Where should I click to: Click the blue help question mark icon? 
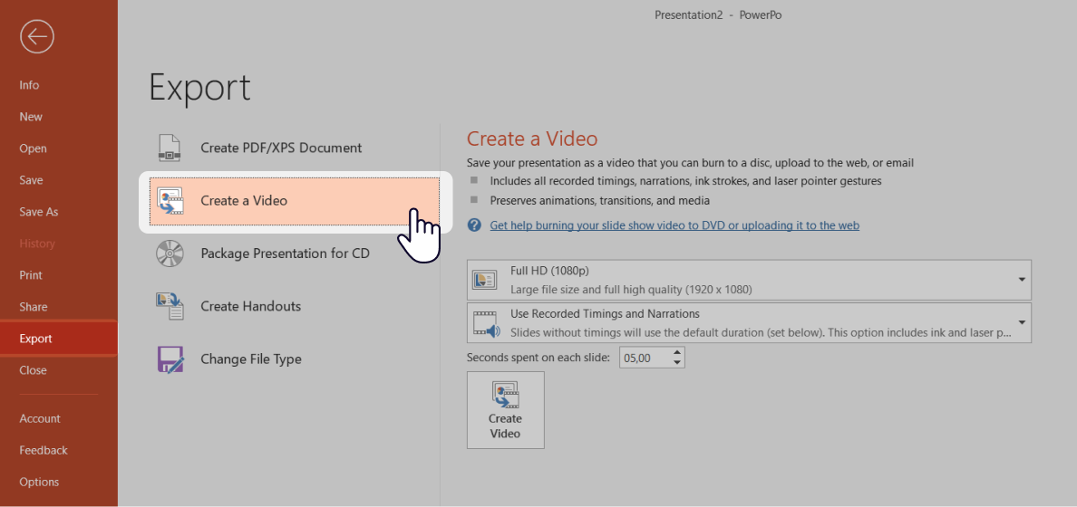[x=474, y=225]
